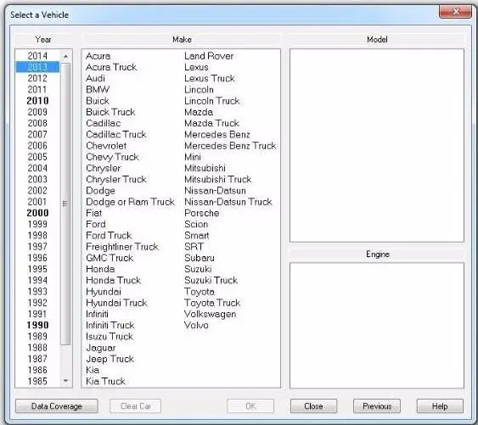This screenshot has height=425, width=478.
Task: Choose Chevrolet make
Action: tap(106, 146)
